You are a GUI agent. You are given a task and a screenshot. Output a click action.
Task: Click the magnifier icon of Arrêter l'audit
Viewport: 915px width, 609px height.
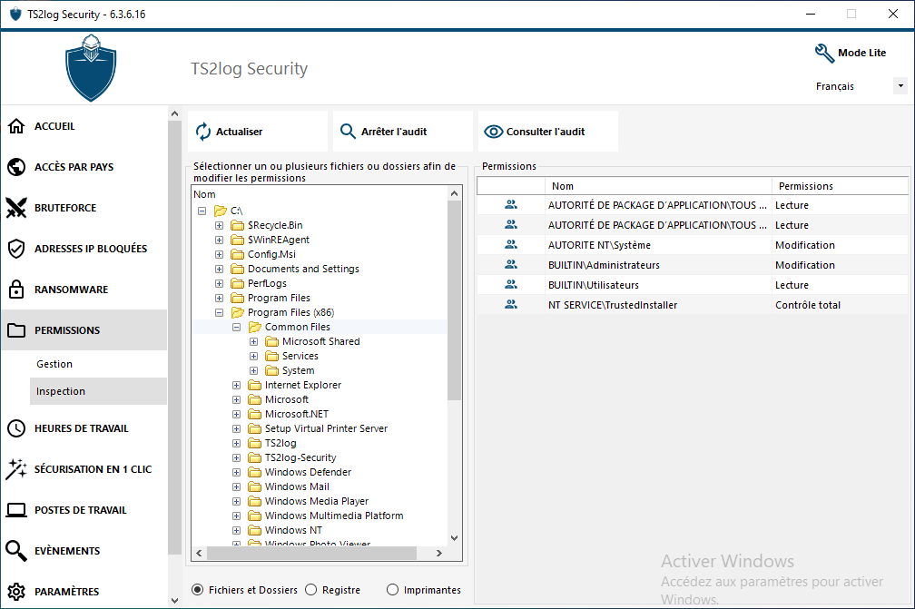click(348, 132)
